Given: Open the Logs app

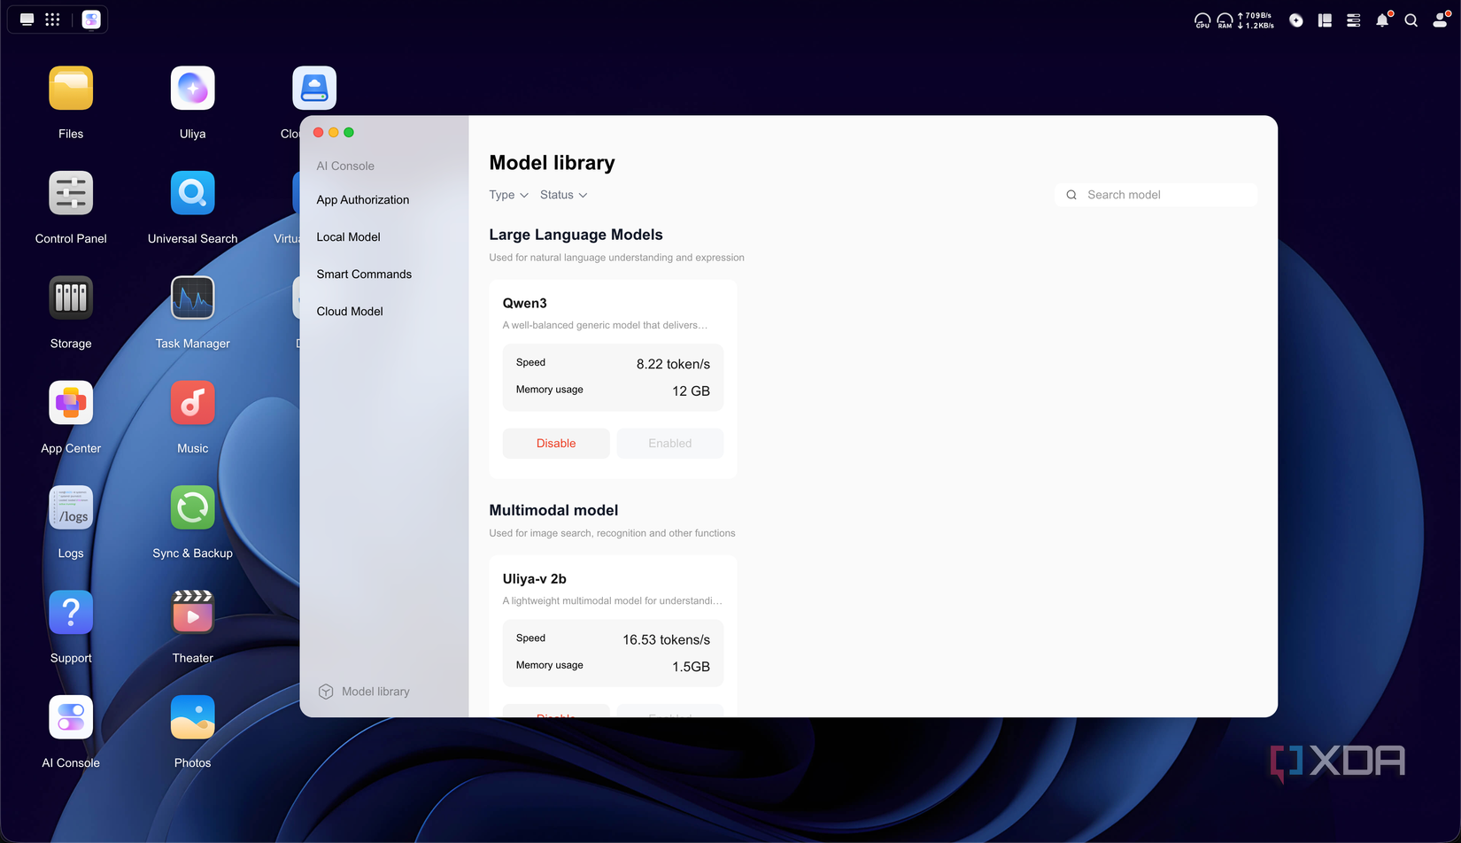Looking at the screenshot, I should coord(71,507).
